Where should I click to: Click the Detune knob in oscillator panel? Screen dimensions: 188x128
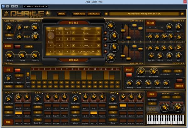50,35
